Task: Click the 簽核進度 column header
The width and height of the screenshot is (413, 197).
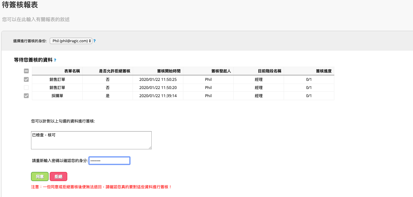Action: pos(323,71)
